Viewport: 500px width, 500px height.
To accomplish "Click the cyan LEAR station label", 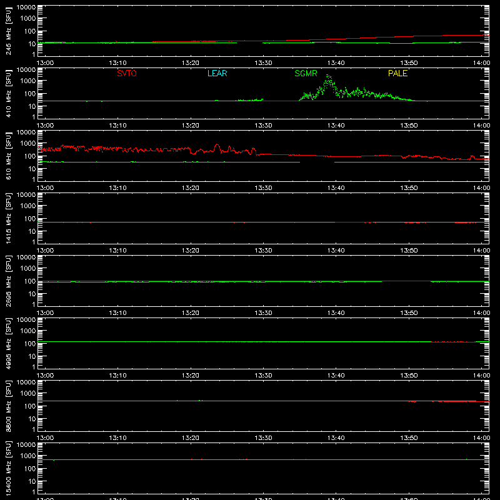I will (217, 73).
